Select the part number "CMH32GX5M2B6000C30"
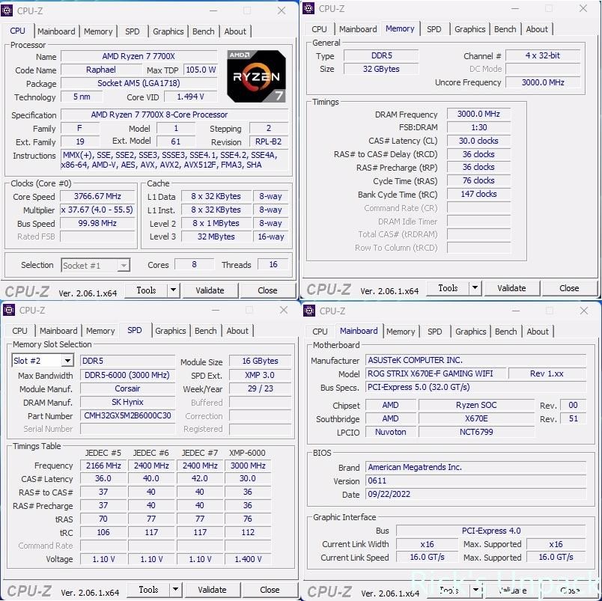Image resolution: width=602 pixels, height=601 pixels. [x=127, y=415]
